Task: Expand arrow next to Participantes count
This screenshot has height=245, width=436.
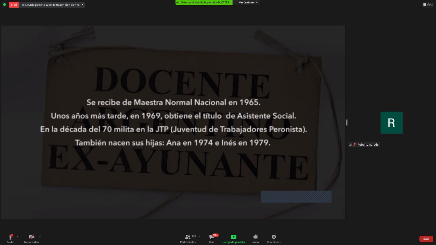Action: coord(200,237)
